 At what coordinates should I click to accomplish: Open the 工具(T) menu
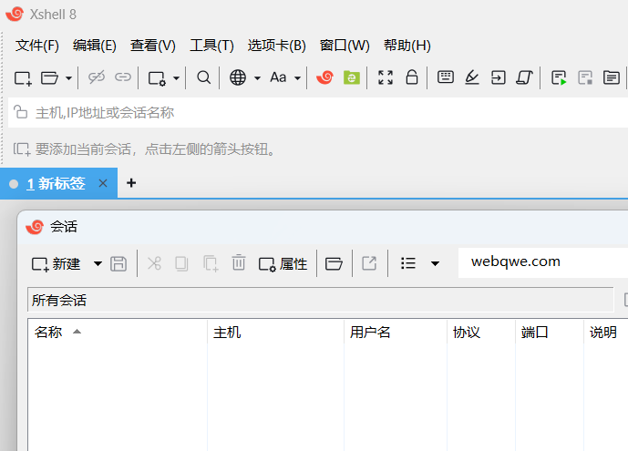click(x=211, y=46)
